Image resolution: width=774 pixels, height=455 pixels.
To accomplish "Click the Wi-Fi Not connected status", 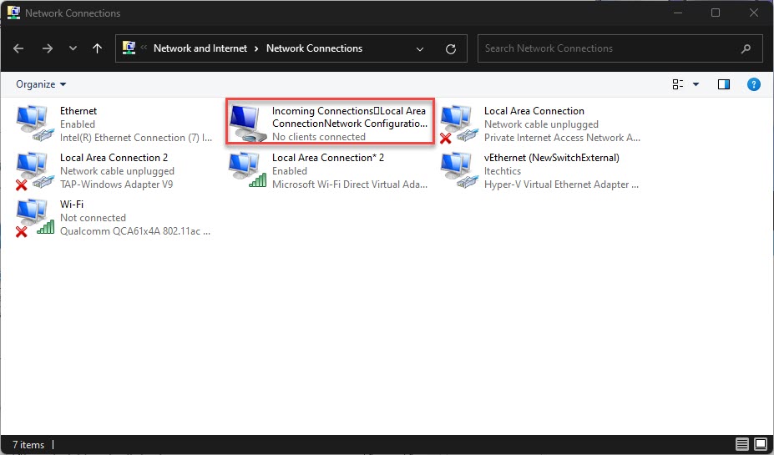I will [93, 218].
